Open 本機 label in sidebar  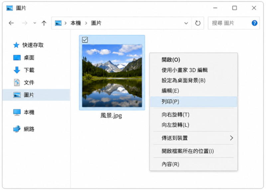[x=29, y=112]
